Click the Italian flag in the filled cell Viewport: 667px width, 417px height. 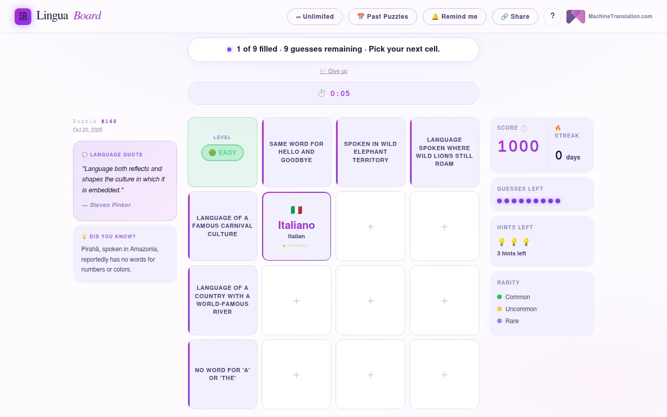[297, 210]
